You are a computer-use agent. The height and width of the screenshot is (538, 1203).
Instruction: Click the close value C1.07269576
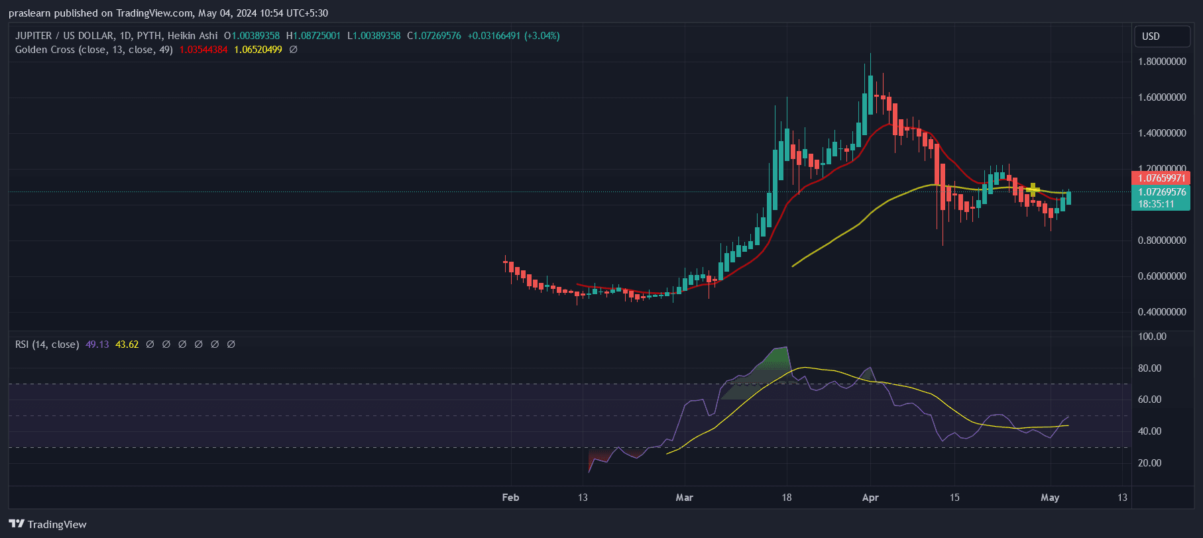(x=434, y=36)
